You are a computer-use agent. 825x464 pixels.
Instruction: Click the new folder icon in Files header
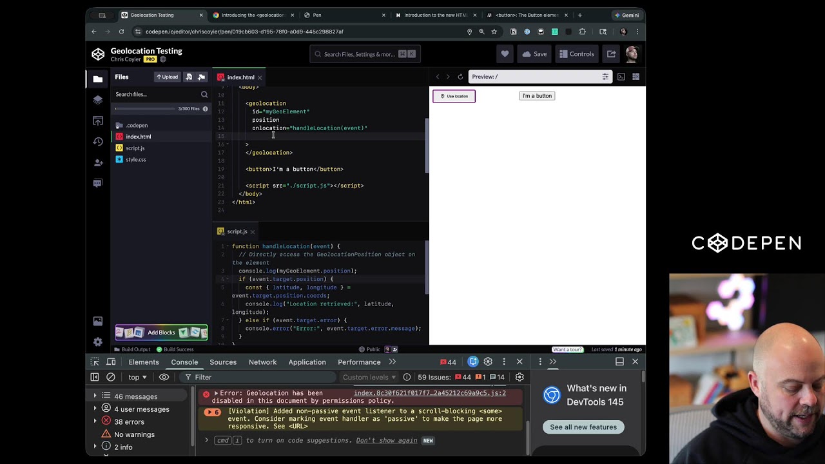pyautogui.click(x=201, y=77)
